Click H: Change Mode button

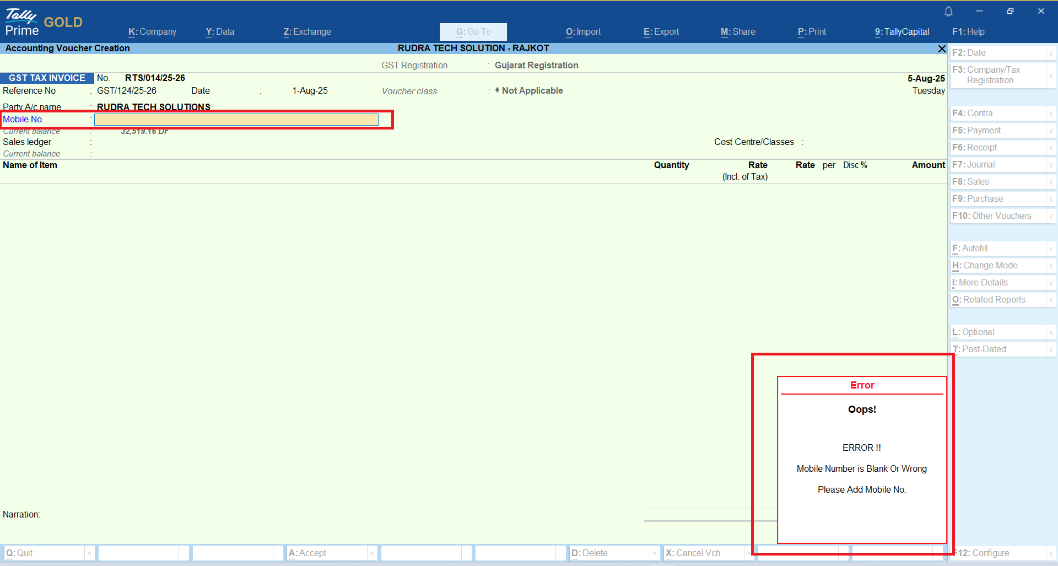pyautogui.click(x=997, y=266)
